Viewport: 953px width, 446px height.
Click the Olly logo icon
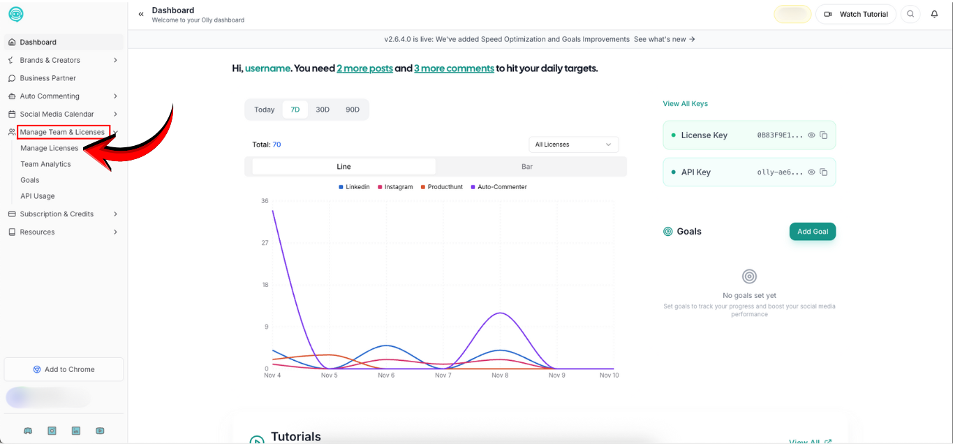(15, 14)
